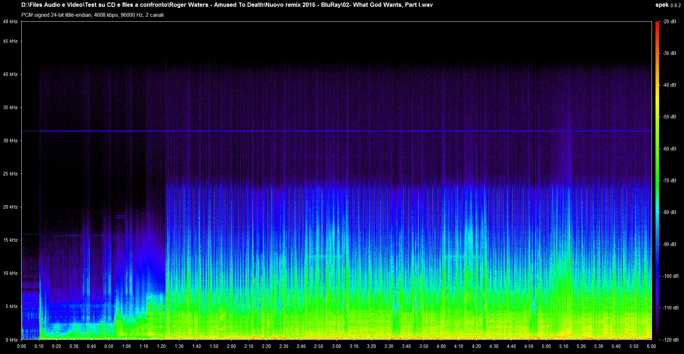
Task: Click the 45 kHz frequency label
Action: pos(10,41)
